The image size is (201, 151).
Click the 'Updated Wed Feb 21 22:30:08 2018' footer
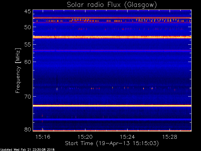[x=27, y=150]
